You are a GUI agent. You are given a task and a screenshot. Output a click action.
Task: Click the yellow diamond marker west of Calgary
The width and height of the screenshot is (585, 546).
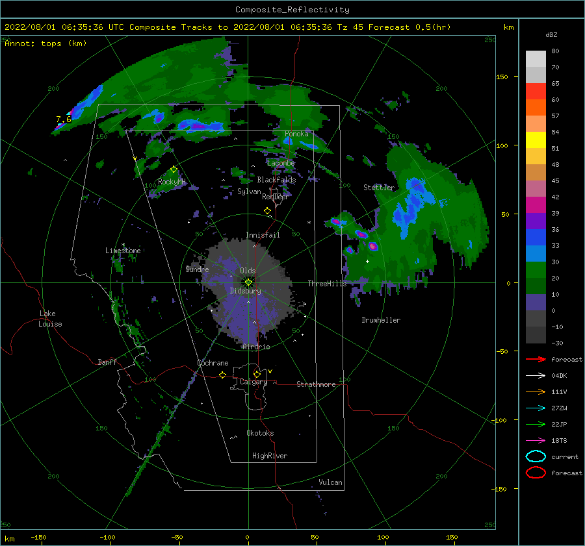point(222,375)
